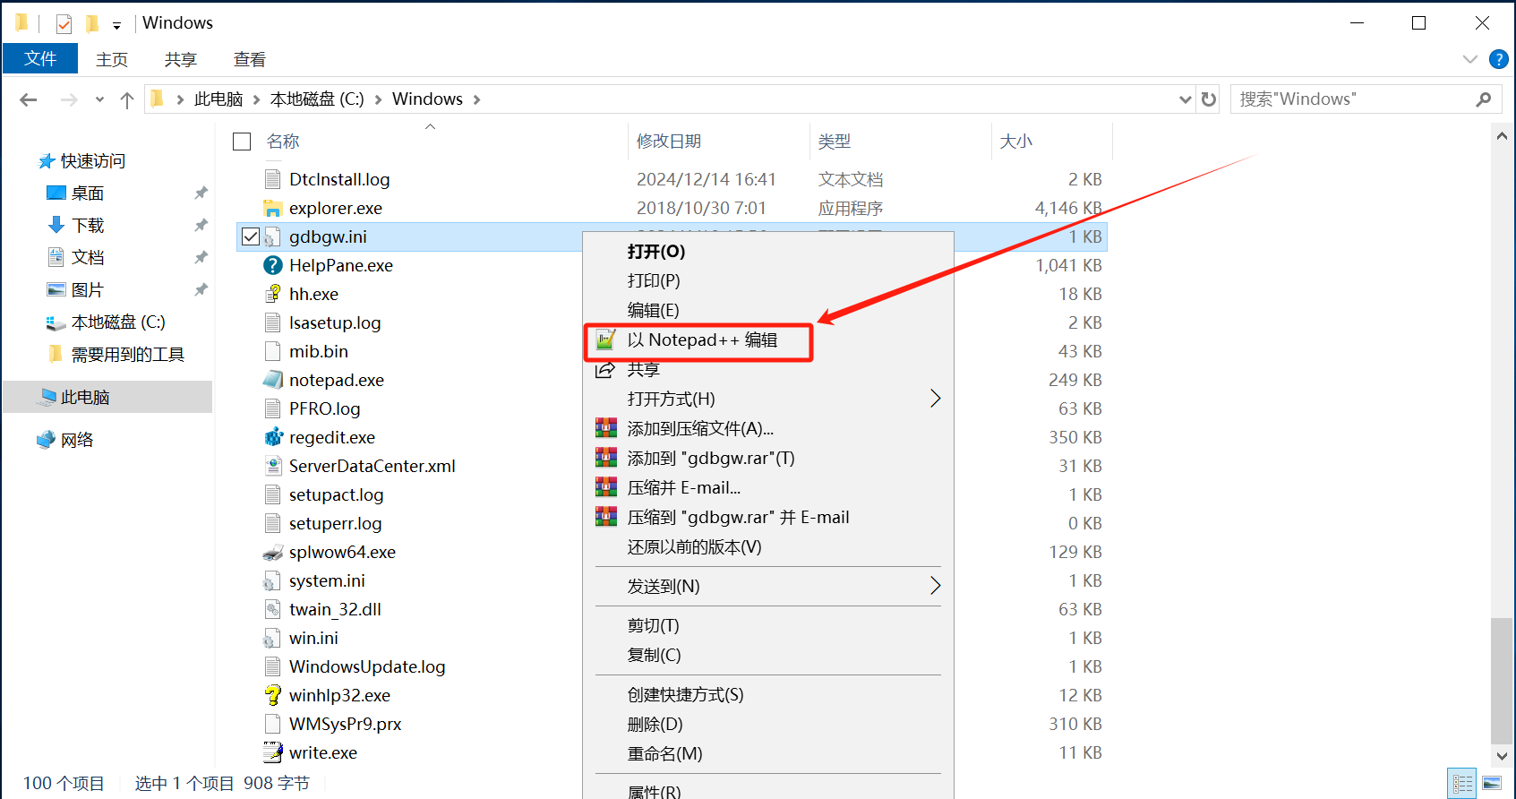The height and width of the screenshot is (799, 1516).
Task: Expand the 'Open with' submenu arrow
Action: pyautogui.click(x=935, y=399)
